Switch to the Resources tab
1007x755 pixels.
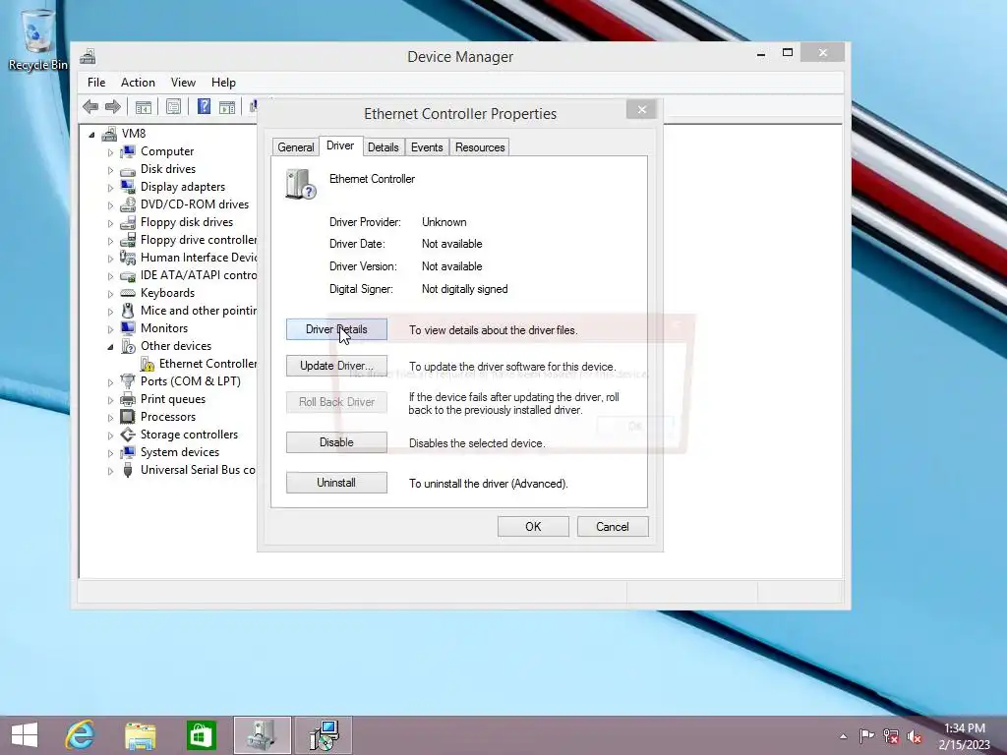point(480,147)
